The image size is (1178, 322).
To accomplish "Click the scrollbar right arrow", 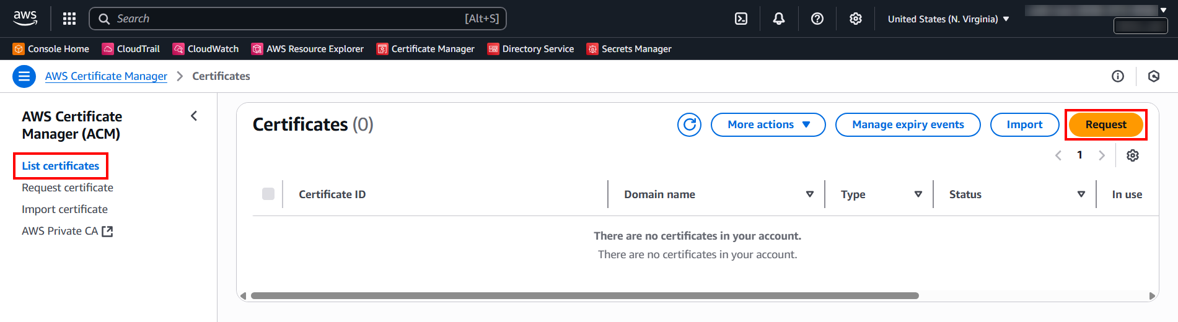I will point(1152,296).
